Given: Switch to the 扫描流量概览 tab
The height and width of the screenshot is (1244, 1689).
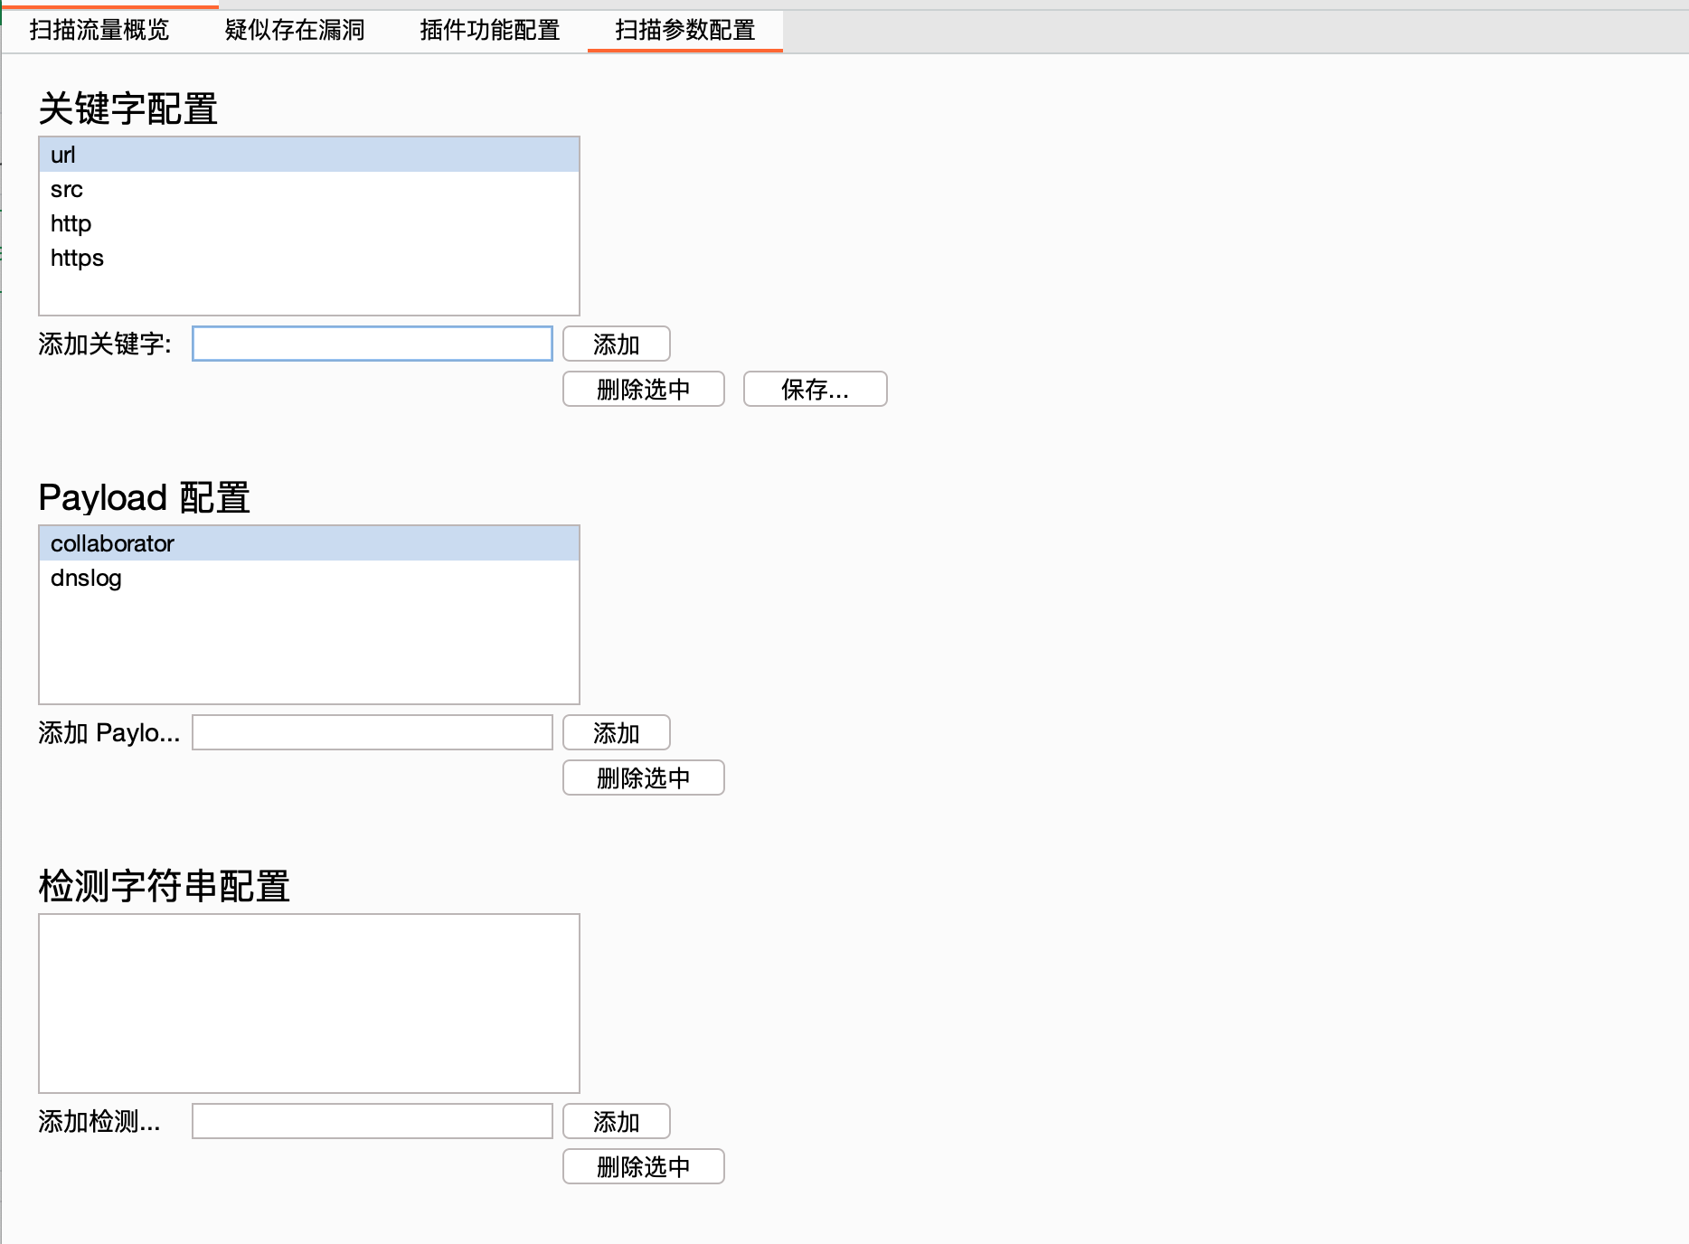Looking at the screenshot, I should tap(99, 31).
